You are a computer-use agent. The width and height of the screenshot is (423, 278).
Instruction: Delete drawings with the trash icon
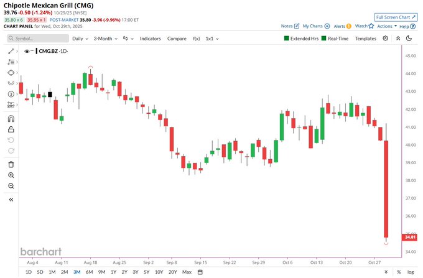point(11,164)
